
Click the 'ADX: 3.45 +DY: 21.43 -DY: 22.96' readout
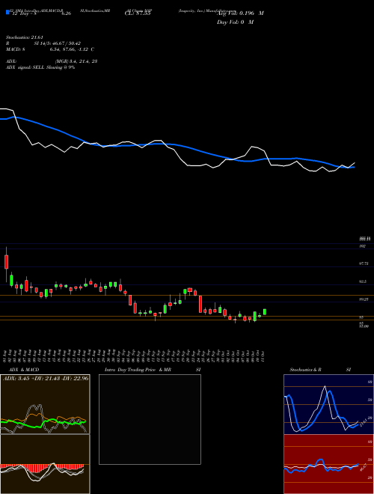click(x=46, y=378)
